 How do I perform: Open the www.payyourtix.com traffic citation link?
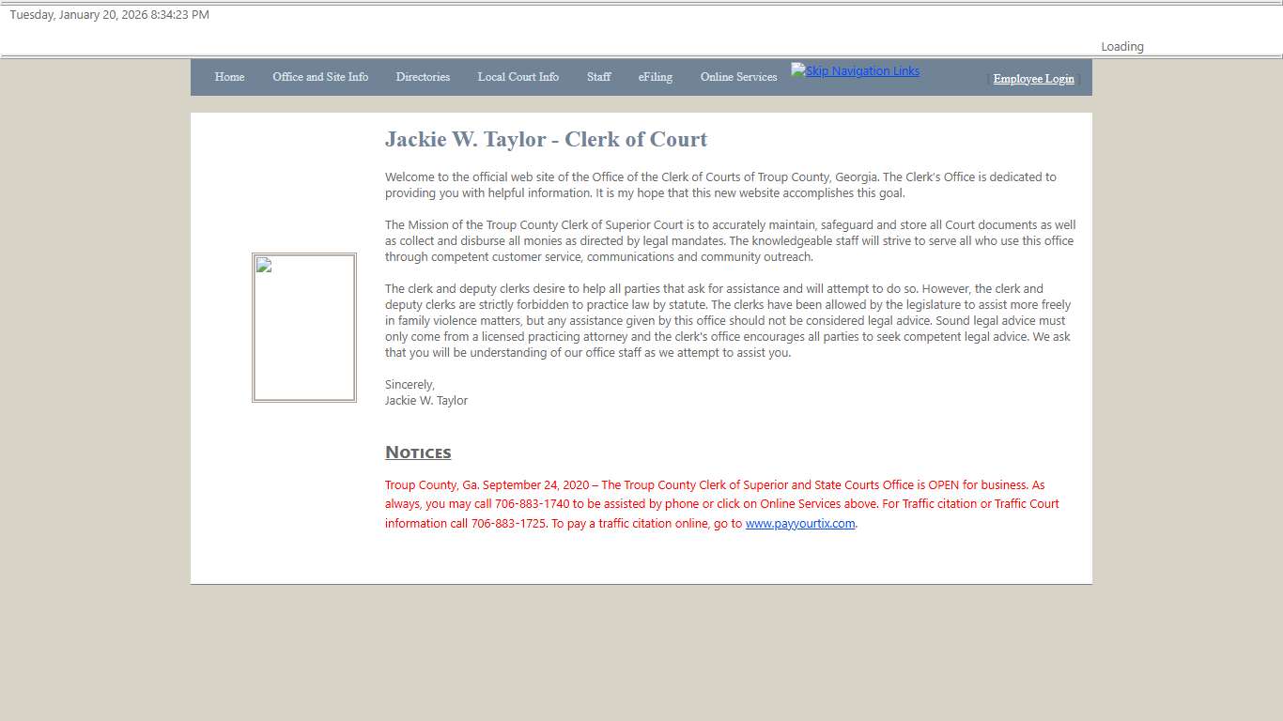[x=799, y=523]
